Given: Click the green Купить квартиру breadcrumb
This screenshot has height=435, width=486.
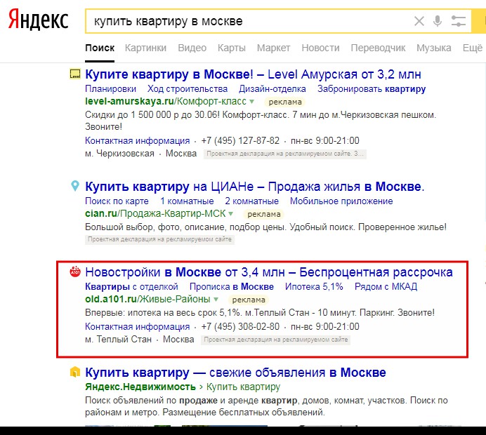Looking at the screenshot, I should coord(243,387).
